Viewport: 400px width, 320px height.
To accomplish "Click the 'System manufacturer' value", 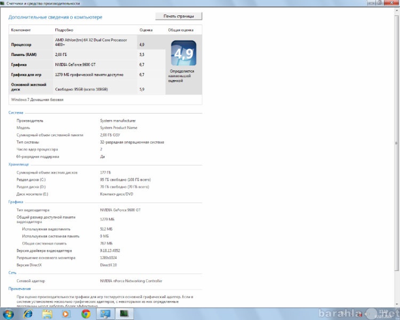I will coord(118,121).
